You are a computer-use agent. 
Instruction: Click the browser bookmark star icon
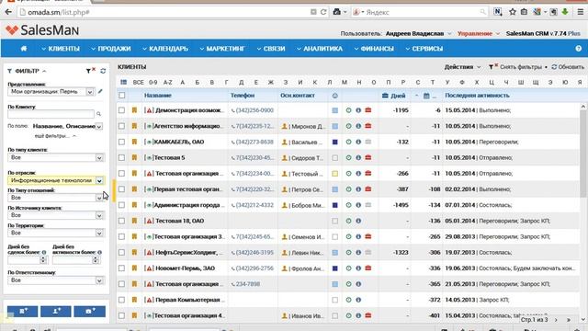(x=513, y=12)
